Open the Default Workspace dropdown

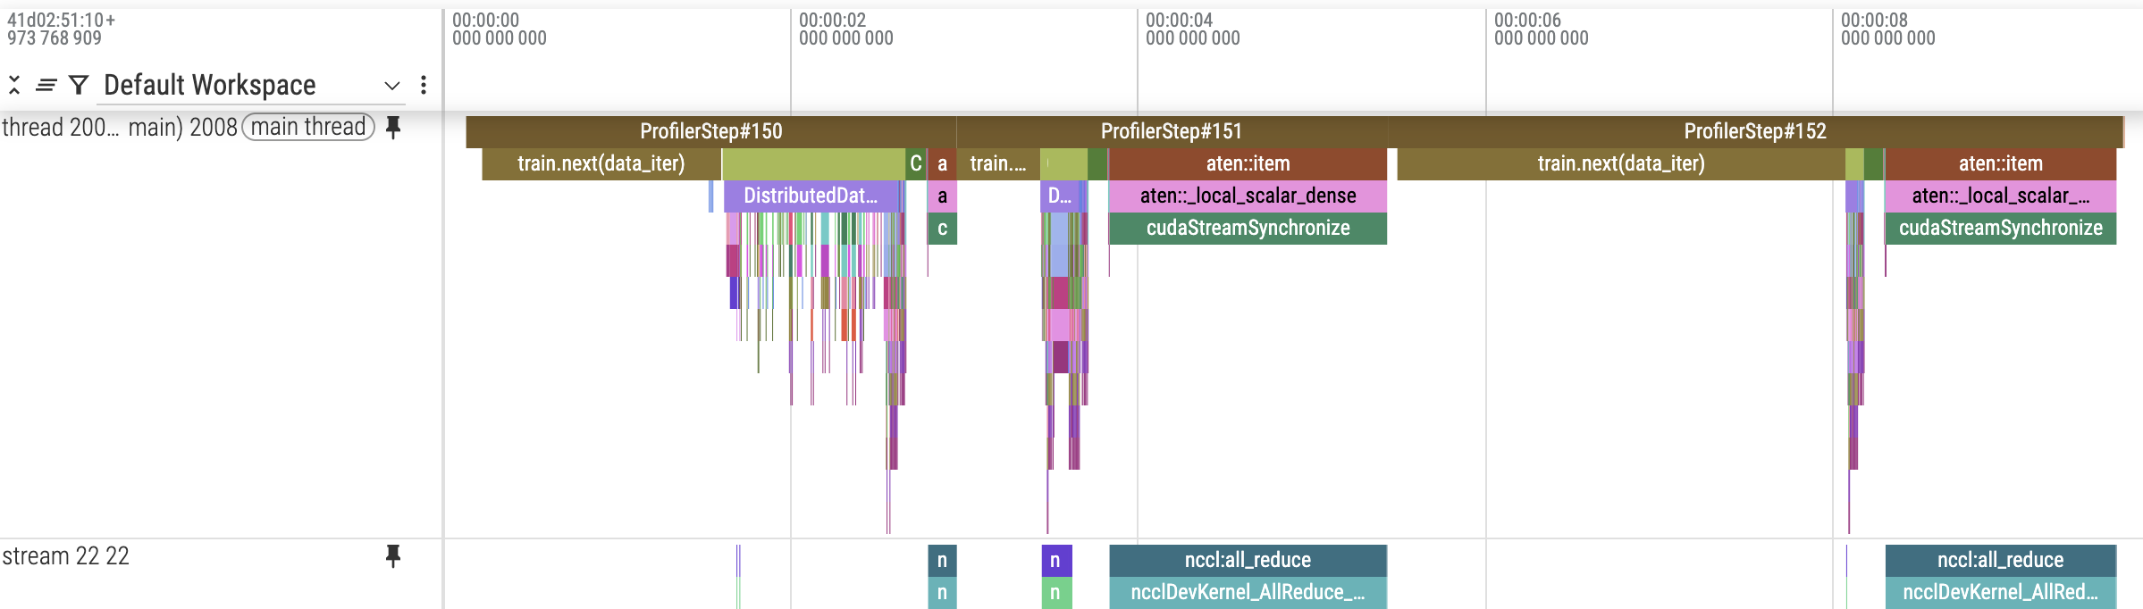tap(391, 86)
